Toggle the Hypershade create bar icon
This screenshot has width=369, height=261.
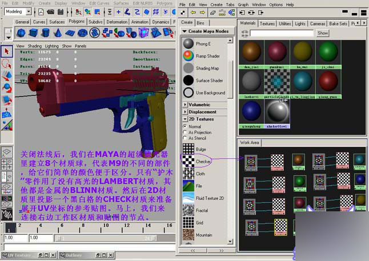(x=183, y=13)
